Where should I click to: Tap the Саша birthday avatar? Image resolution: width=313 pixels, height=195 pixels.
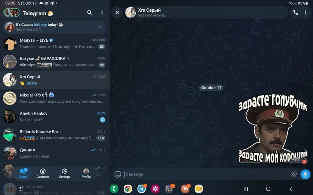pyautogui.click(x=9, y=27)
